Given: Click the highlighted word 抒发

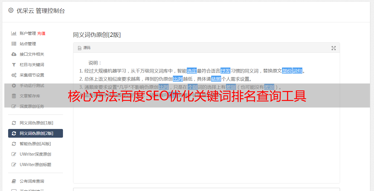Looking at the screenshot, I should click(225, 71).
